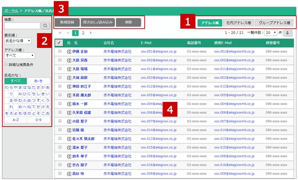This screenshot has height=180, width=298.
Task: Click the card icon next to 神田 紗江子
Action: pos(69,86)
